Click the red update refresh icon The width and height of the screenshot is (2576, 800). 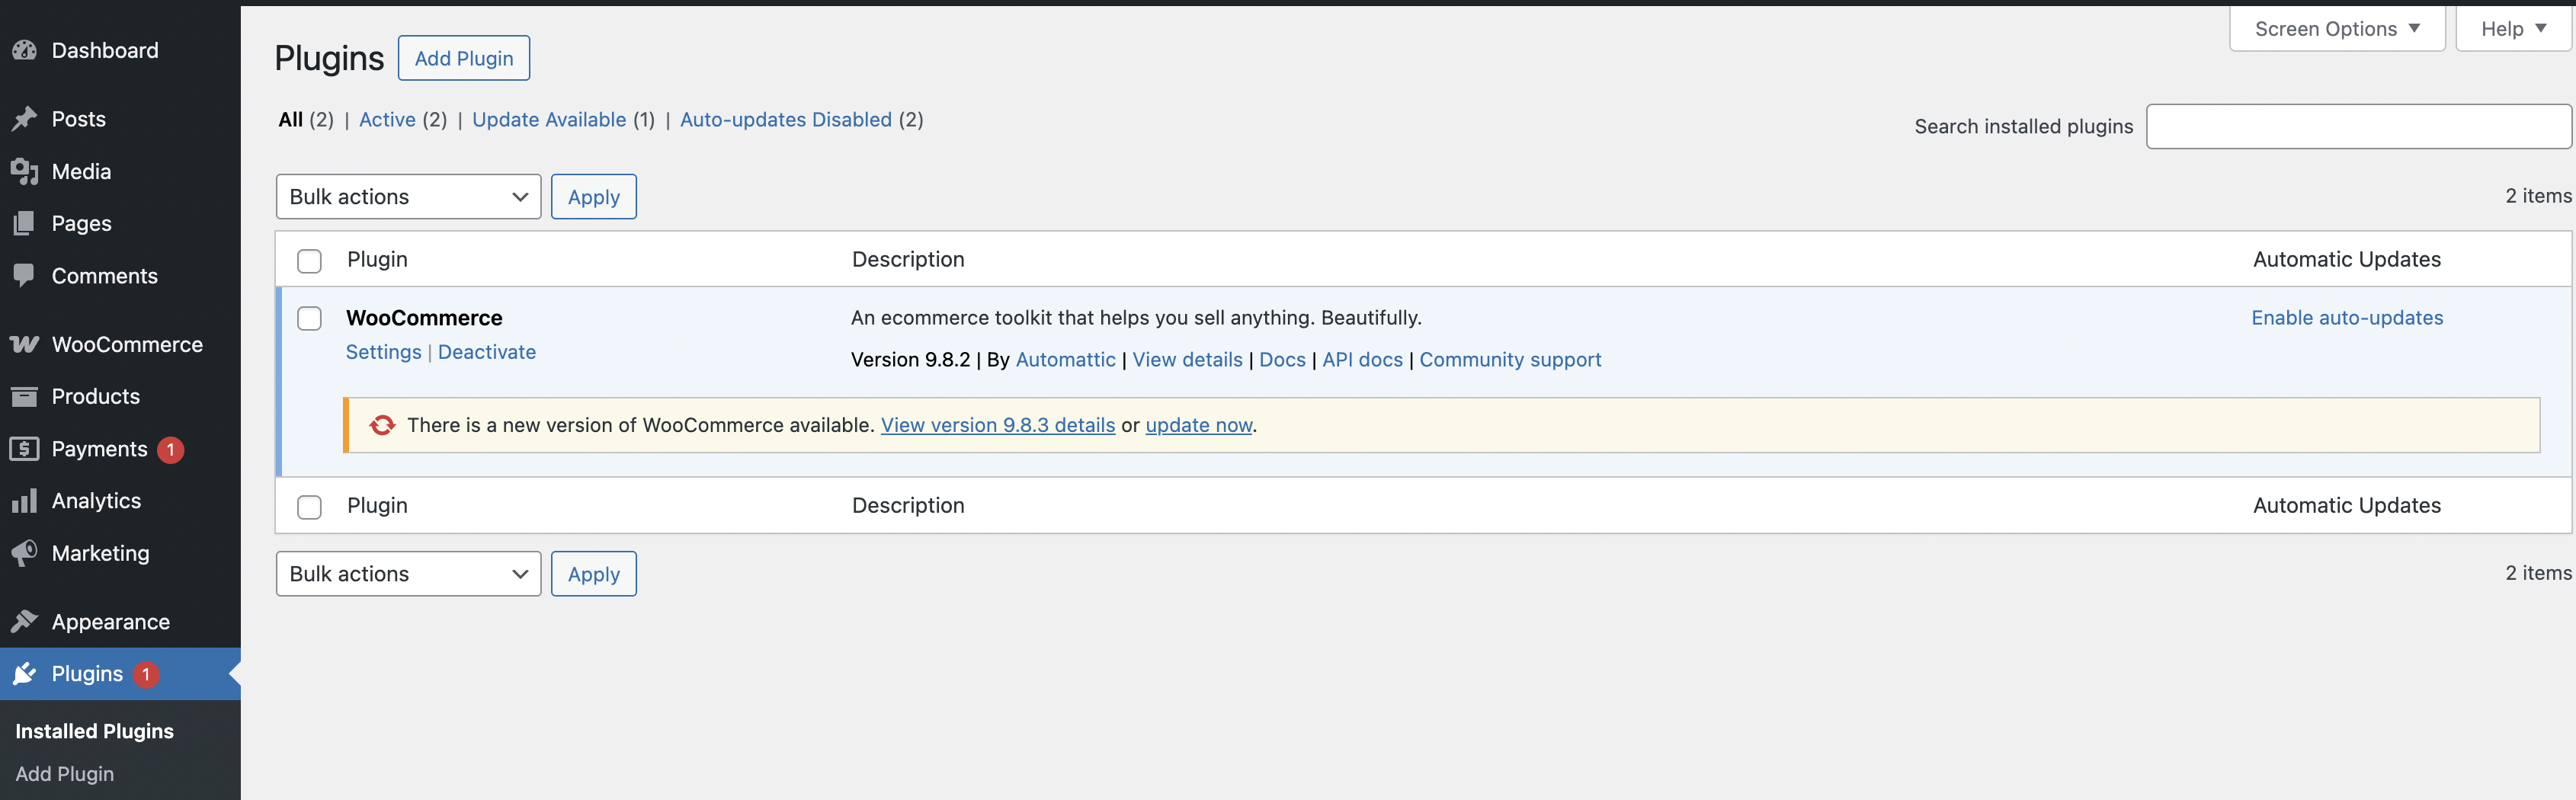[x=382, y=425]
